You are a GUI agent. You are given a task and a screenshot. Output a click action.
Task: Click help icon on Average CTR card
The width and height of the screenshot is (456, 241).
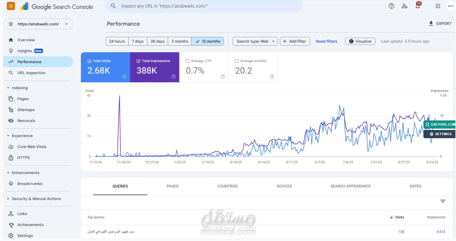(x=223, y=77)
